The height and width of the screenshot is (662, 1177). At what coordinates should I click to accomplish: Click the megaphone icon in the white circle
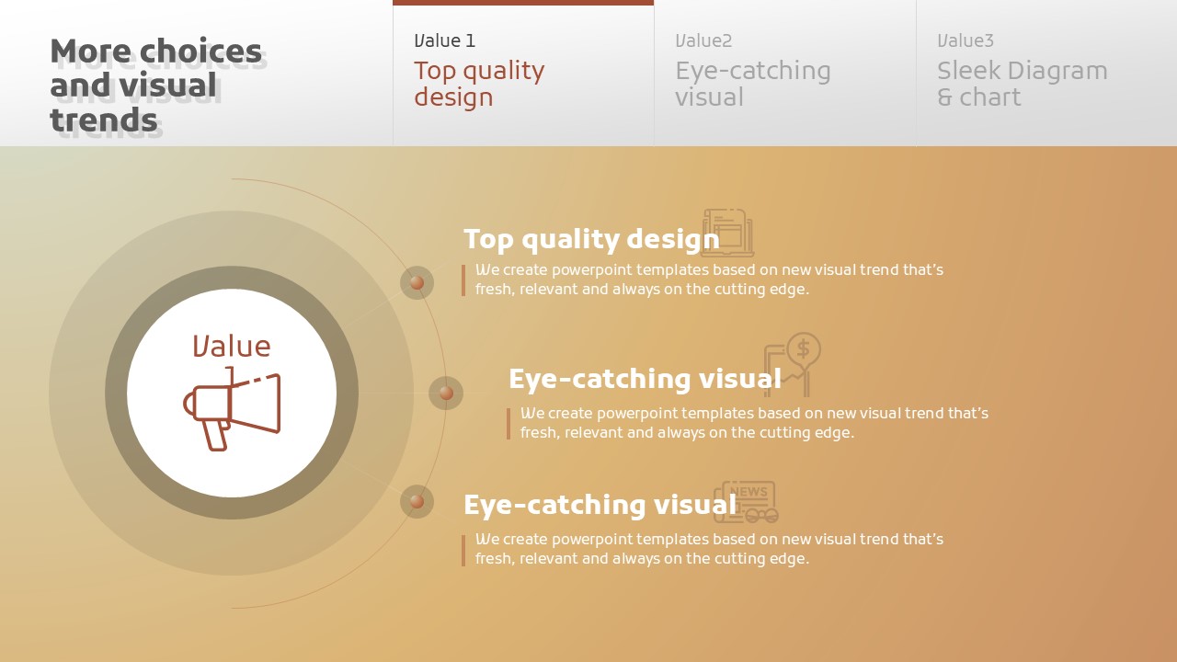tap(232, 410)
